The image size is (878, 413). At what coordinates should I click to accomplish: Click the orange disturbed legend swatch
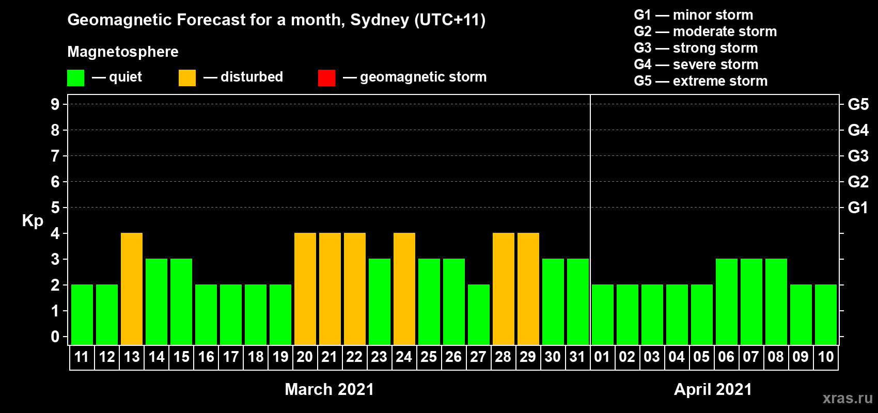pos(187,78)
